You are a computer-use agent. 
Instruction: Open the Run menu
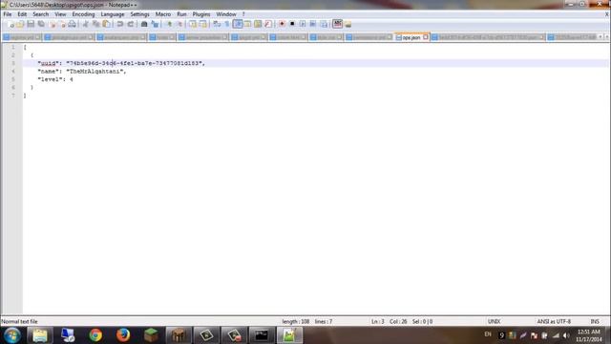(x=182, y=14)
